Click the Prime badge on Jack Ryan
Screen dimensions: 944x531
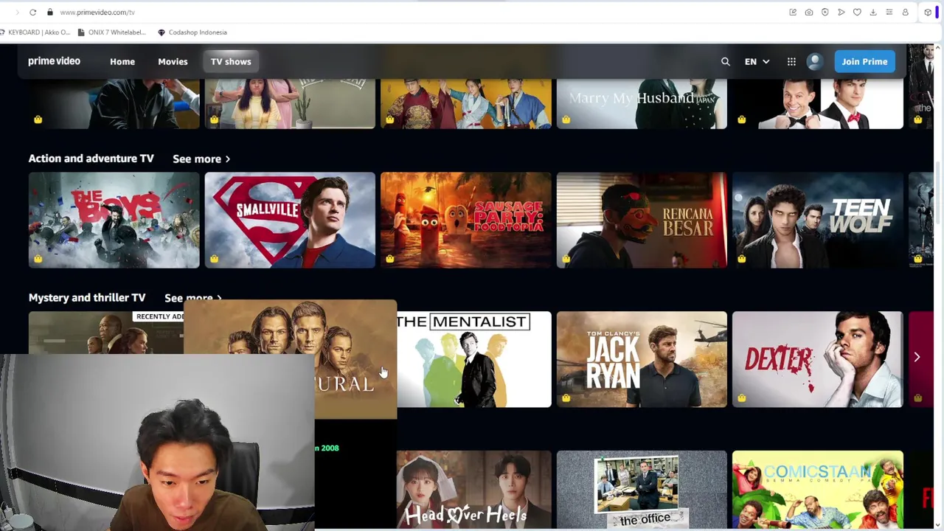pyautogui.click(x=566, y=398)
